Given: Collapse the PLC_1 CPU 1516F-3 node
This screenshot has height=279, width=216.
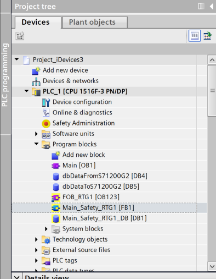Looking at the screenshot, I should click(27, 91).
